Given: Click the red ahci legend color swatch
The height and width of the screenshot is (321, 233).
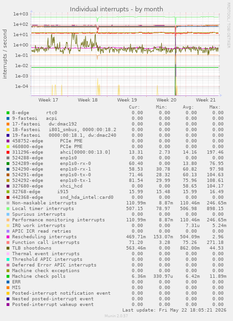Looking at the screenshot, I should click(8, 152).
